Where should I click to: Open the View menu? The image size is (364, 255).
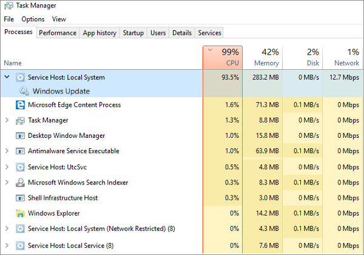[59, 19]
